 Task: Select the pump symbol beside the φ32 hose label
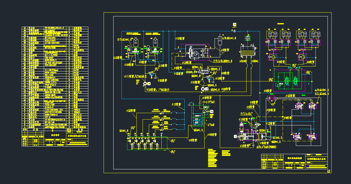pos(145,84)
